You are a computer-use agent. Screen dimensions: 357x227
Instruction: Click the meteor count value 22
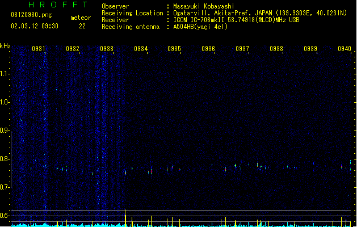[82, 26]
